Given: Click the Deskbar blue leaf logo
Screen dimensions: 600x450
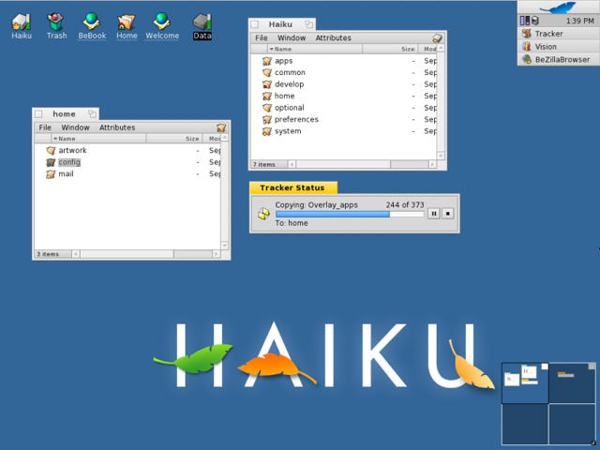Looking at the screenshot, I should [559, 7].
